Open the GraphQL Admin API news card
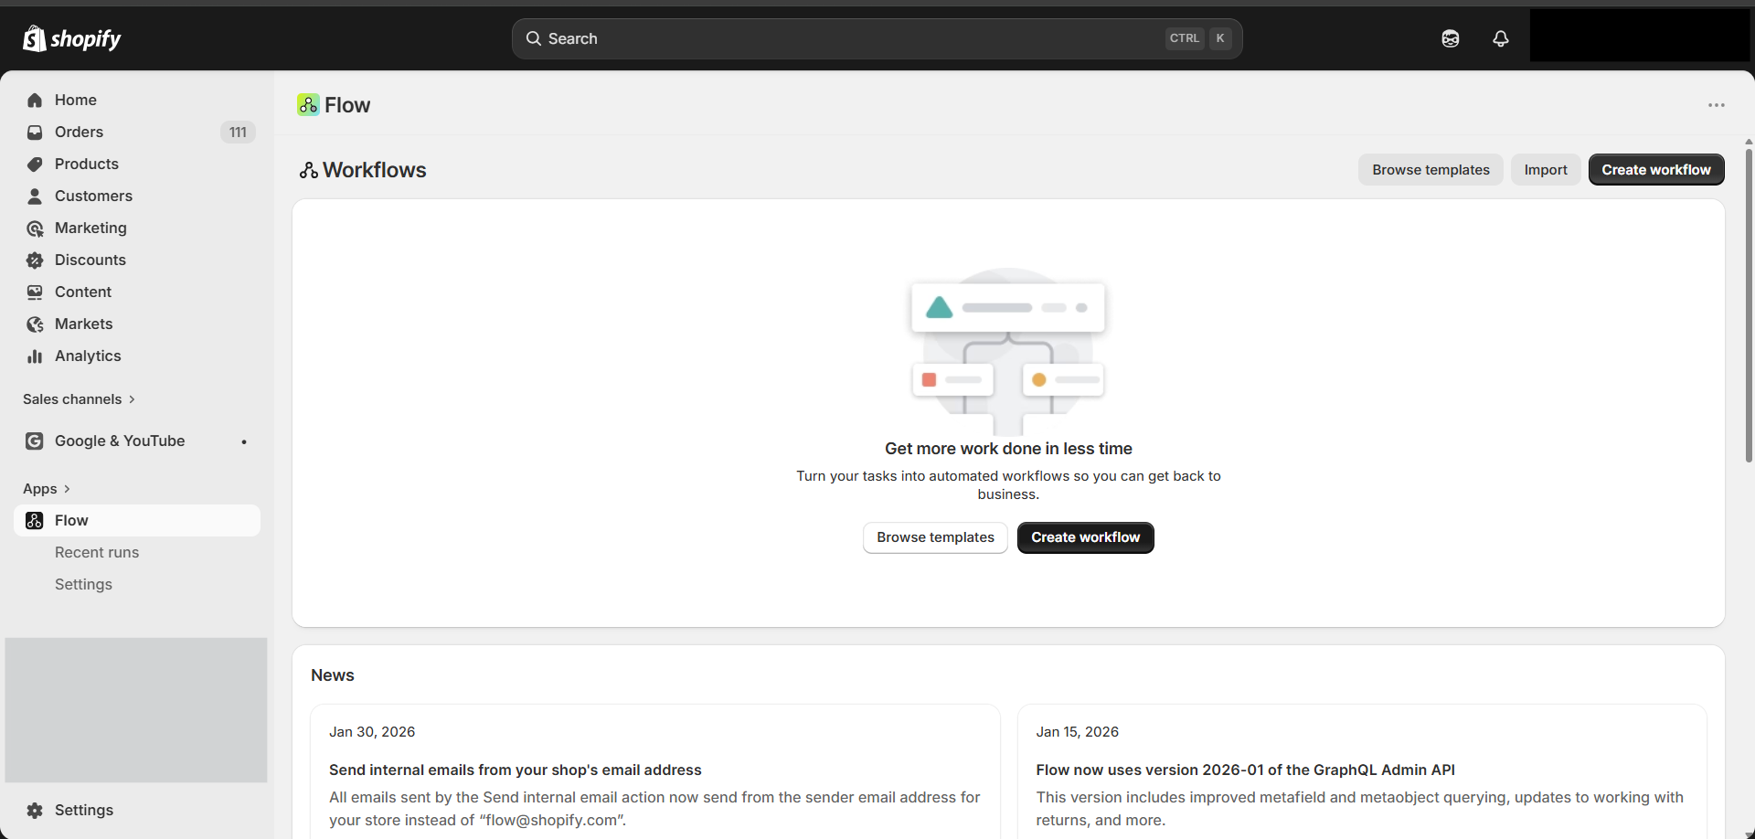The width and height of the screenshot is (1755, 839). click(x=1362, y=773)
